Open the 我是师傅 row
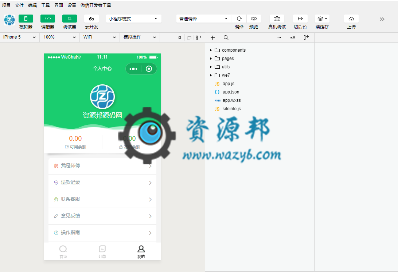The height and width of the screenshot is (272, 398). 102,166
